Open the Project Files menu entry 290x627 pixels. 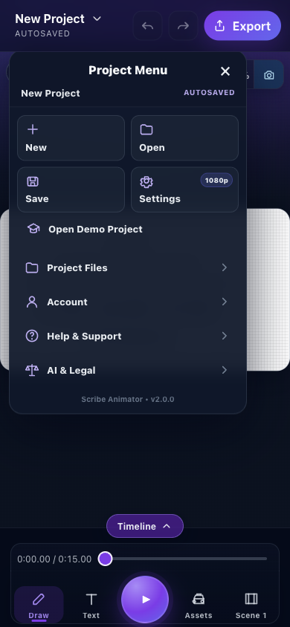point(128,267)
